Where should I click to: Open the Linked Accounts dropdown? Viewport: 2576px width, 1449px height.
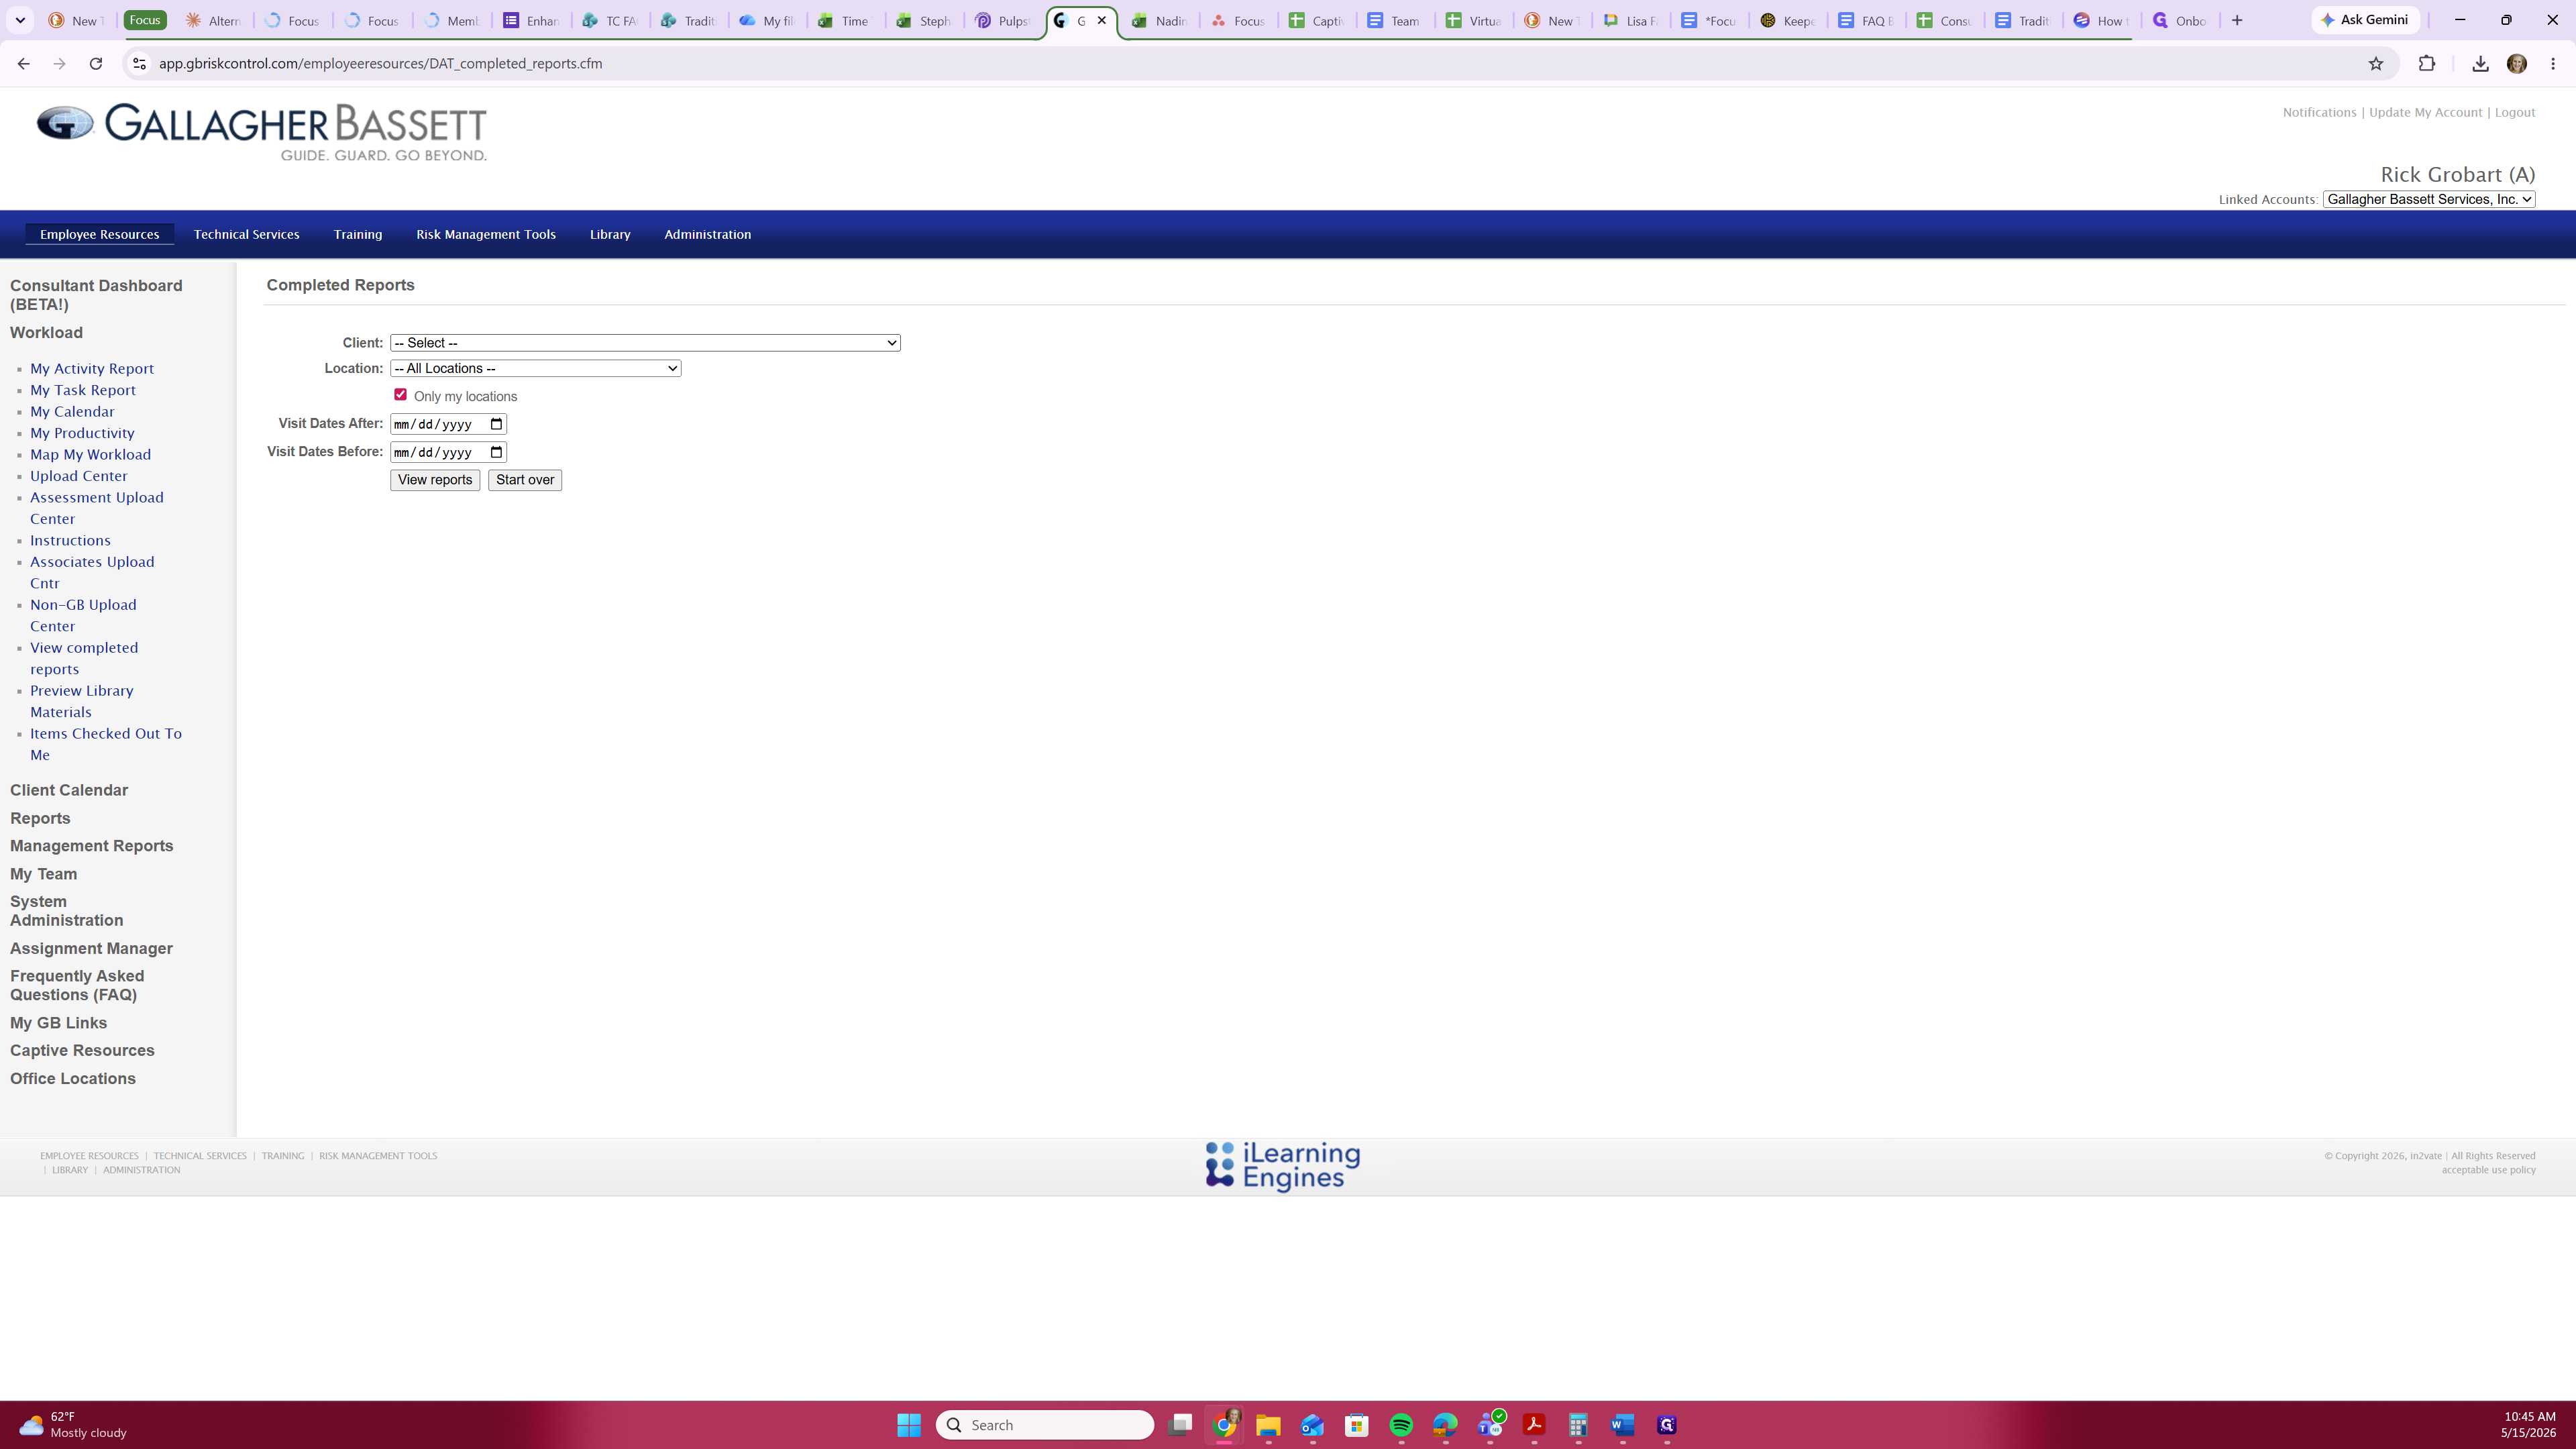click(2429, 199)
